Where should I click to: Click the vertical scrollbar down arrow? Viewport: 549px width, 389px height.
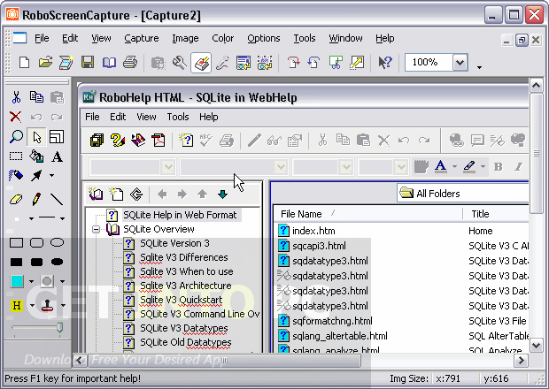pos(537,346)
